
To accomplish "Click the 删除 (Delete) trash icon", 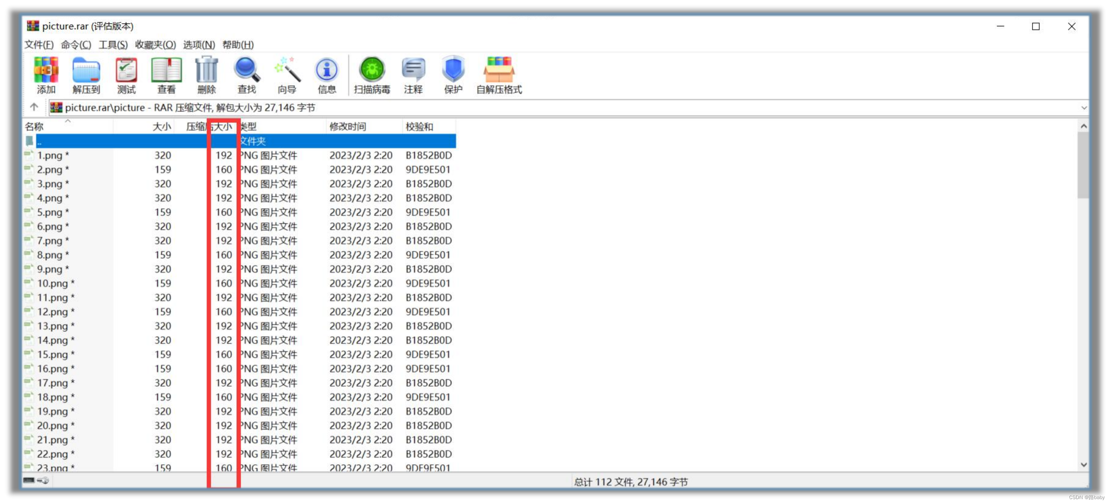I will coord(206,70).
